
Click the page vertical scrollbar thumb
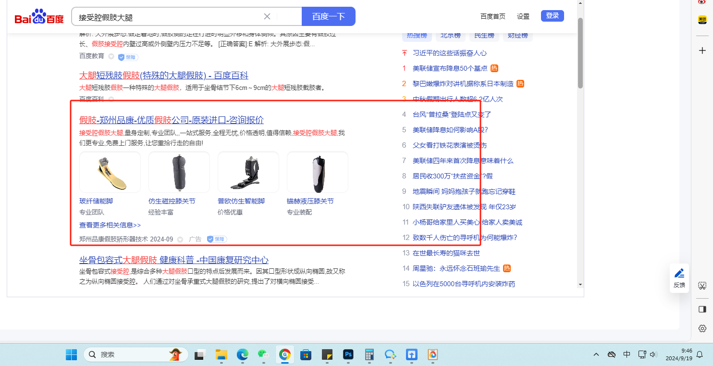580,53
